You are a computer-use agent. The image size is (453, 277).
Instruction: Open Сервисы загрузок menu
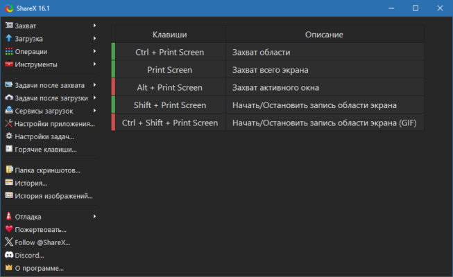51,111
